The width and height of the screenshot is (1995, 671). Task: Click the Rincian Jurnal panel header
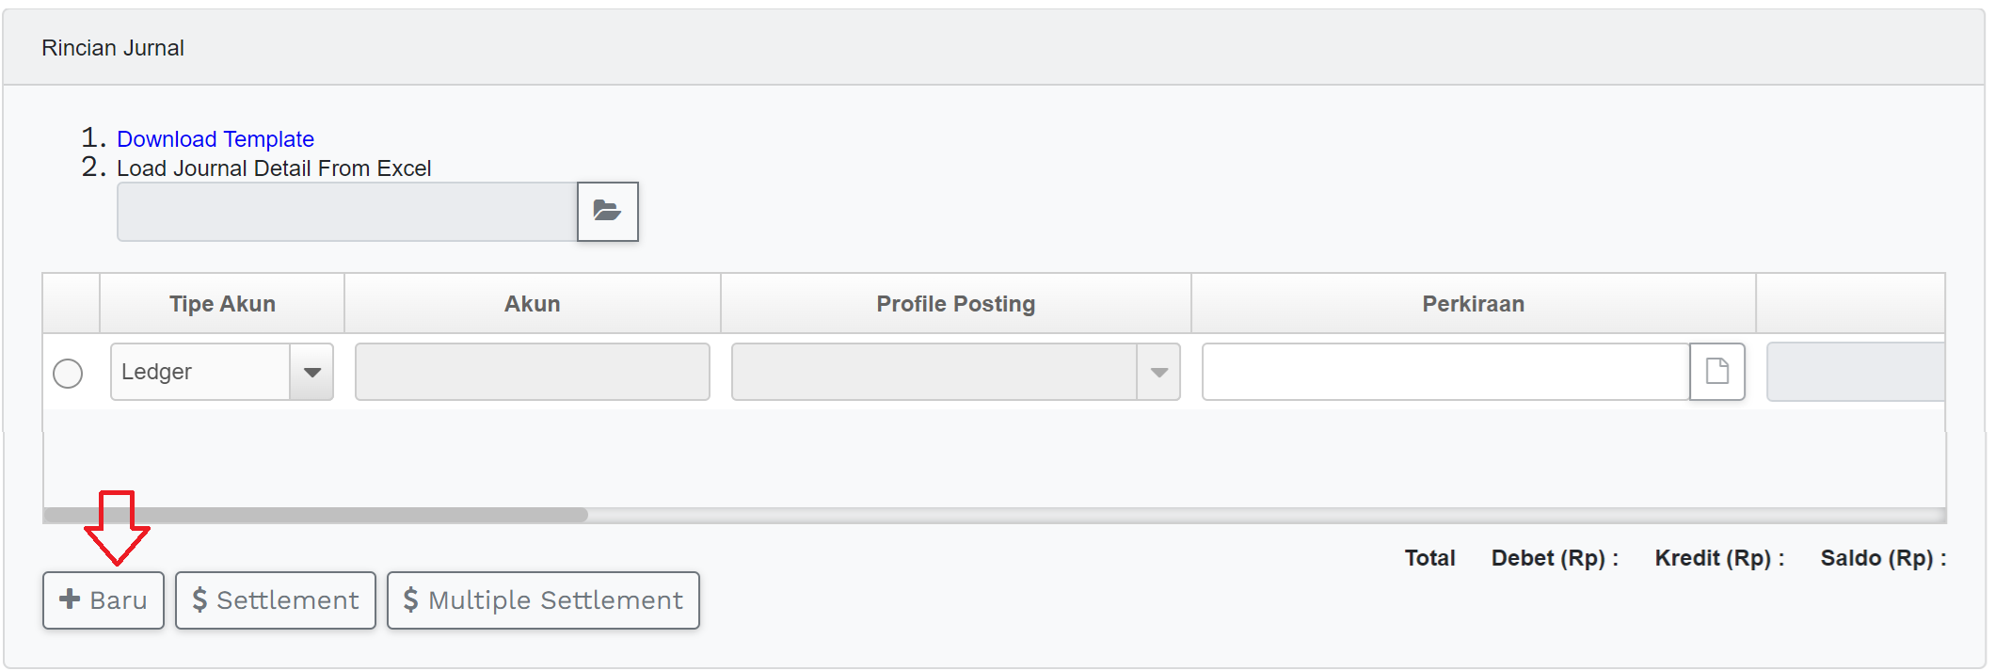113,48
